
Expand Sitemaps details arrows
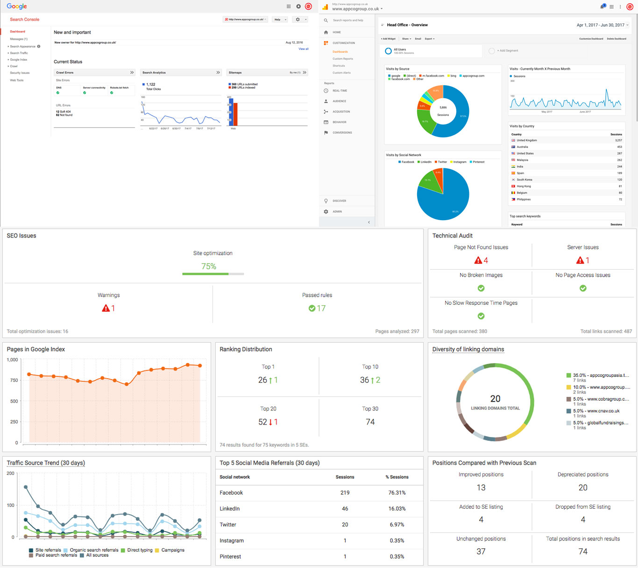pyautogui.click(x=305, y=72)
